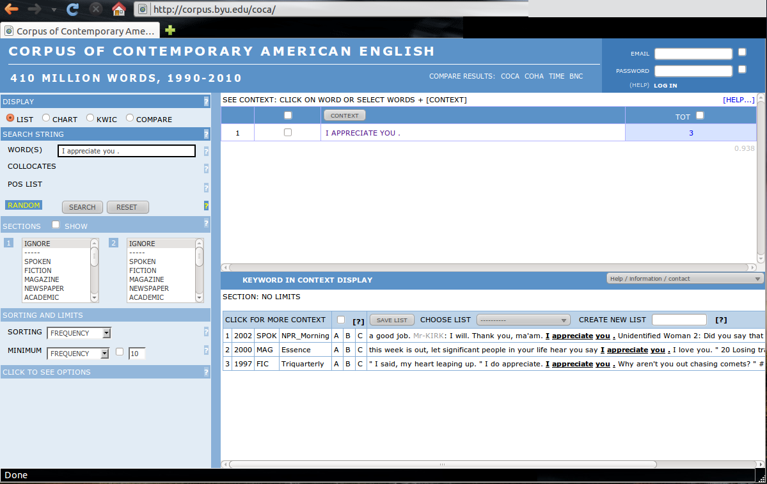Viewport: 767px width, 484px height.
Task: Click the browser back arrow icon
Action: [x=12, y=9]
